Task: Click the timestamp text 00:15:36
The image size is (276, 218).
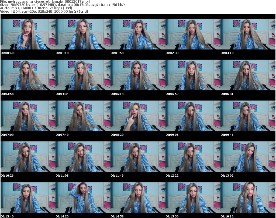Action: click(172, 216)
